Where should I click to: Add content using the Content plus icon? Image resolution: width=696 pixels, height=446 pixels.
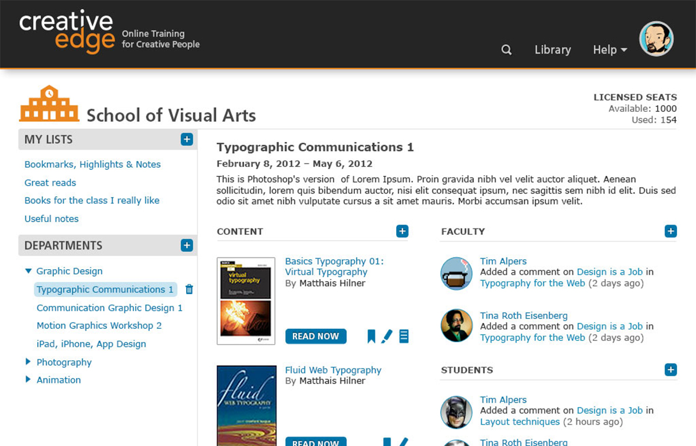click(403, 231)
